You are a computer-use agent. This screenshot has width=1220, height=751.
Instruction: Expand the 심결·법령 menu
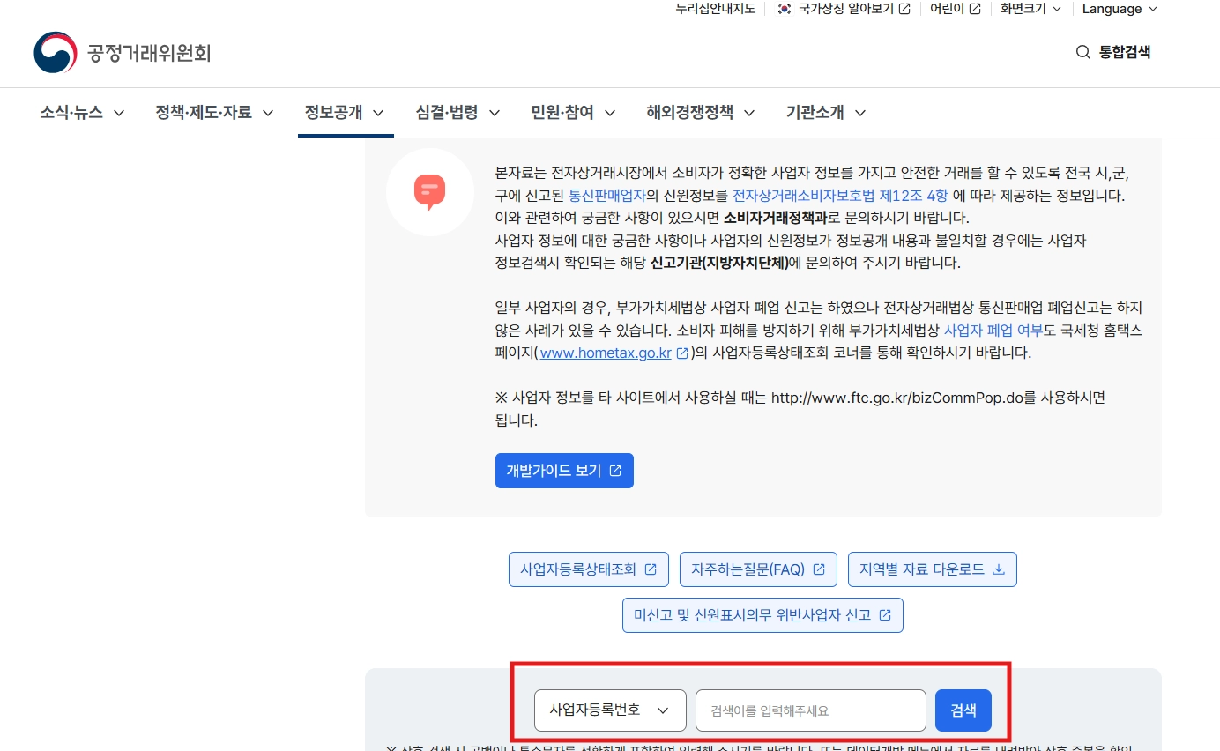(x=458, y=113)
